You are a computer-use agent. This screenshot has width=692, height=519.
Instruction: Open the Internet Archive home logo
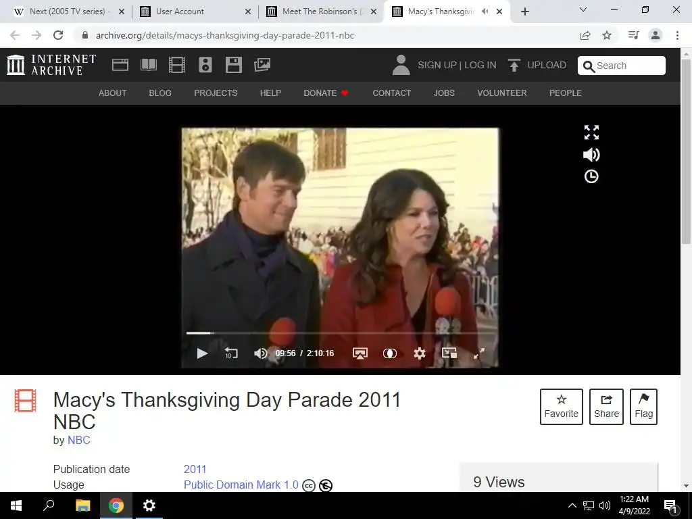51,65
